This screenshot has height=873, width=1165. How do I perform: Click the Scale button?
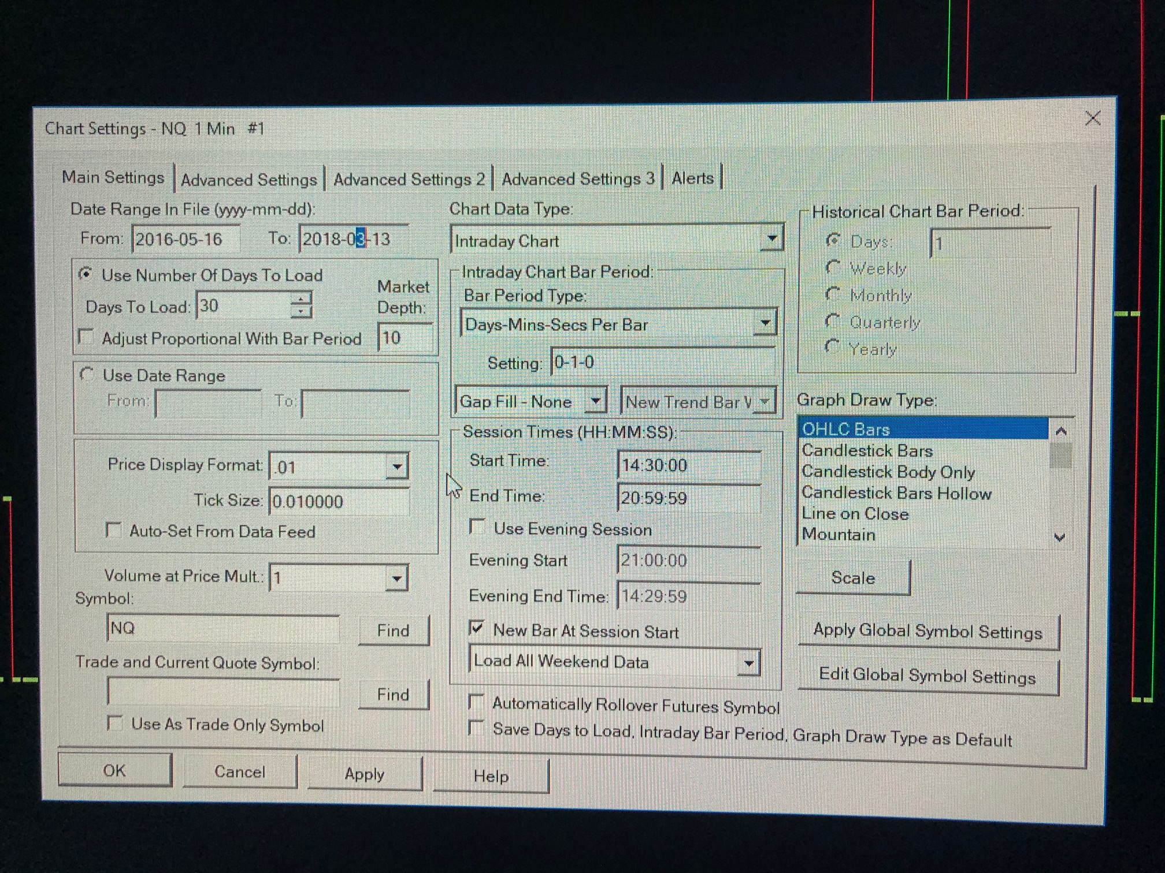(853, 577)
